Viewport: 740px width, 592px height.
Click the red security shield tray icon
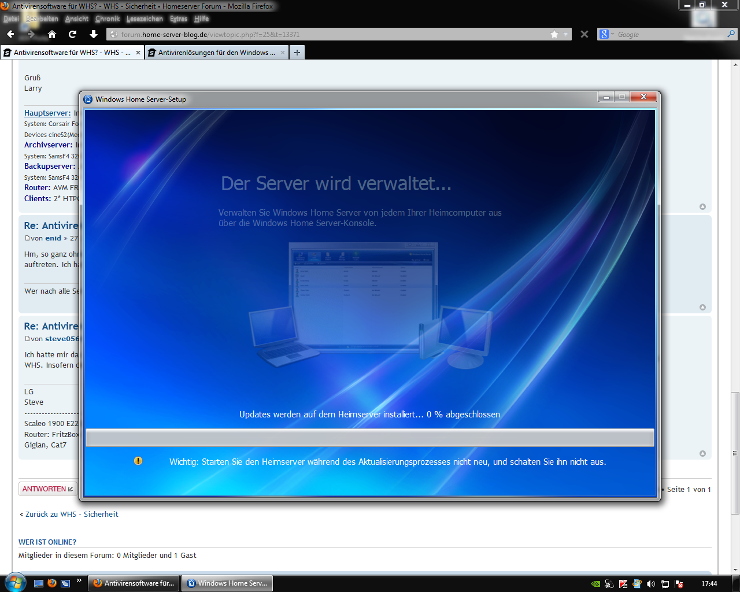coord(623,584)
